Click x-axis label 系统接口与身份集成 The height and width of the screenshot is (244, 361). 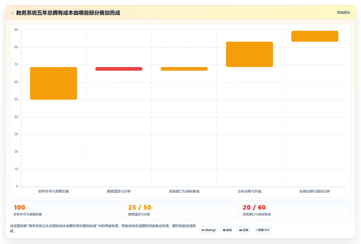[184, 191]
